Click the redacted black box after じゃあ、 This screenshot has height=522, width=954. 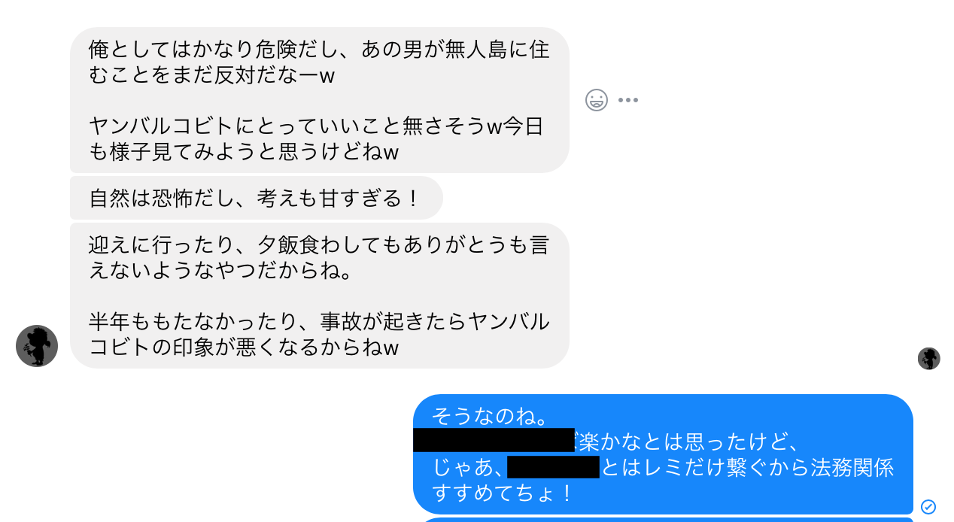[x=553, y=467]
